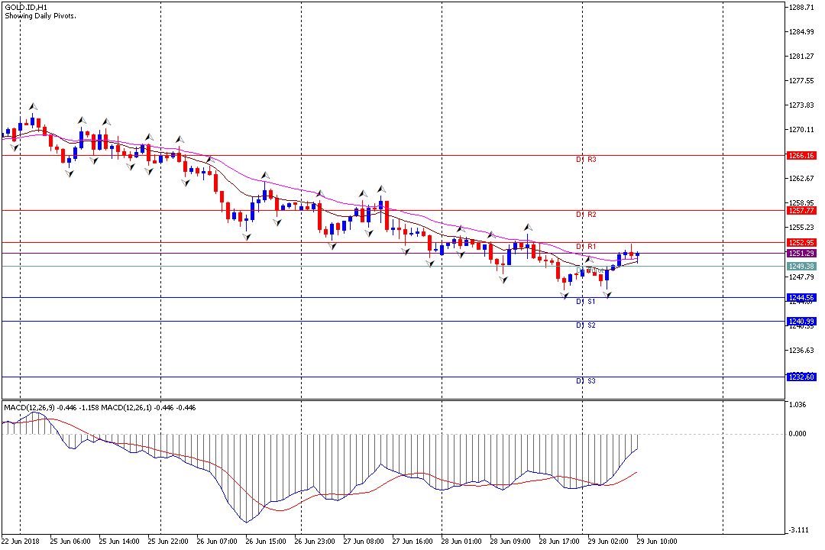Click the 1262.67 price axis value

801,179
